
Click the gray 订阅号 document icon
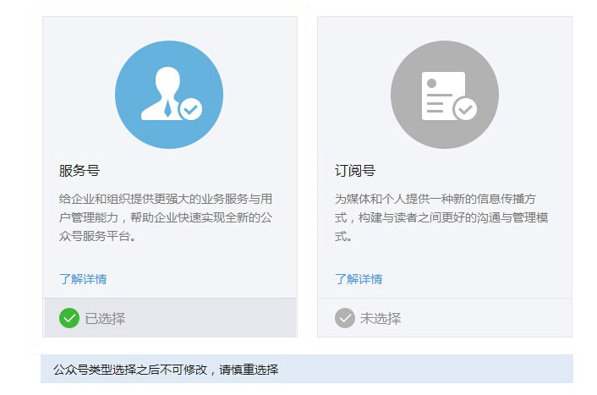(445, 95)
